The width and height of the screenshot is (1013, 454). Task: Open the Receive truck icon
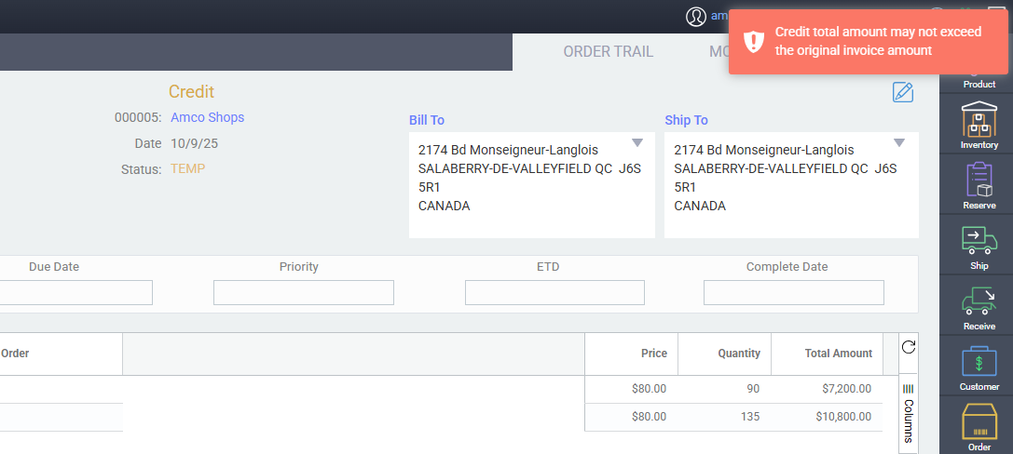979,304
